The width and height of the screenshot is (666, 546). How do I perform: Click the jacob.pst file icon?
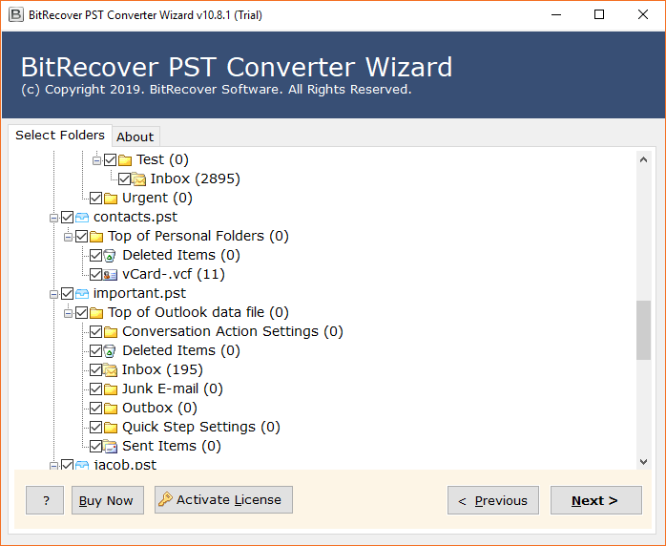pos(82,465)
